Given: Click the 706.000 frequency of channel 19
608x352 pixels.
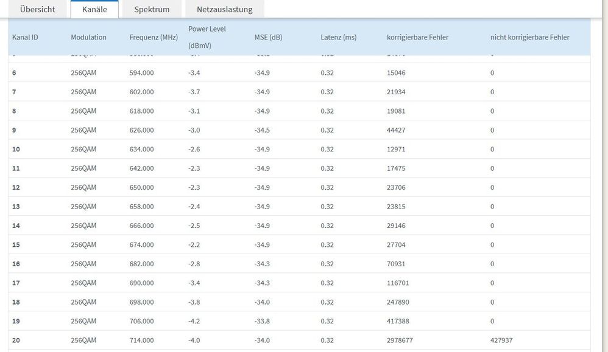Looking at the screenshot, I should 141,321.
